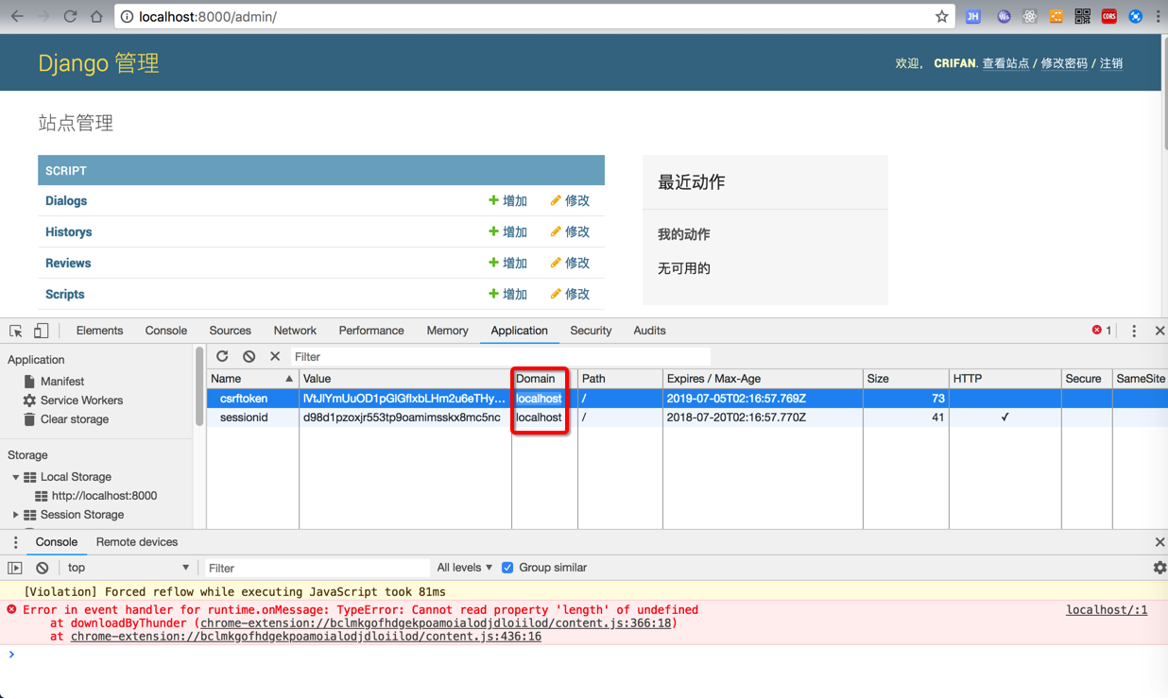Open the Reviews model link
Screen dimensions: 1168x699
pyautogui.click(x=68, y=264)
